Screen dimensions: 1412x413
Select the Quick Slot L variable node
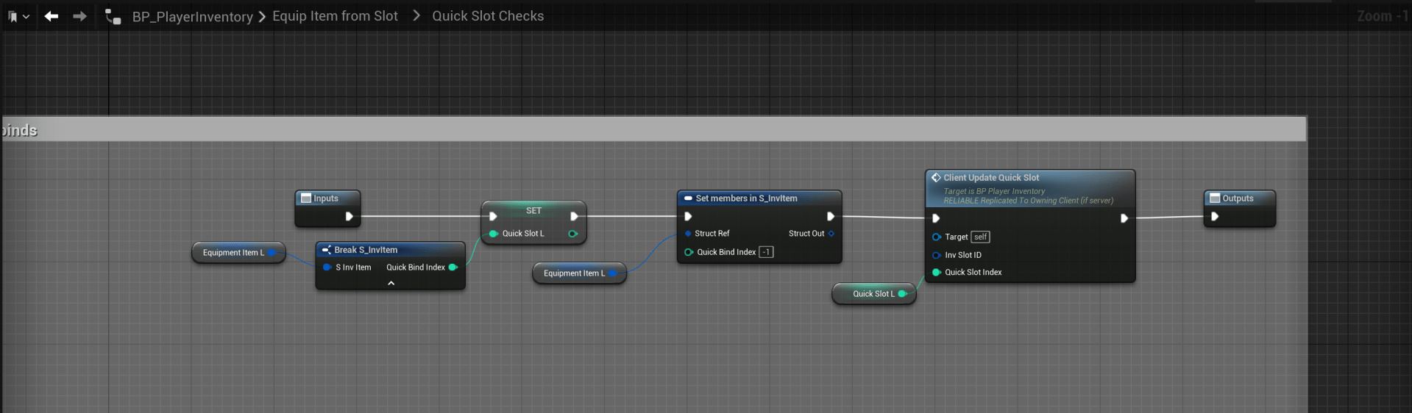coord(873,294)
